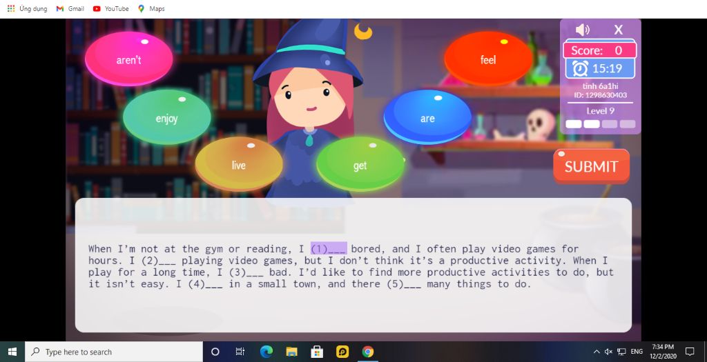Open the YouTube bookmark
The image size is (707, 362).
click(110, 8)
